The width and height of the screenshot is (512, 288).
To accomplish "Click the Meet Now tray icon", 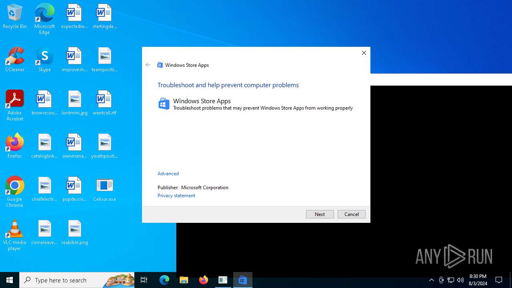I will pos(441,280).
